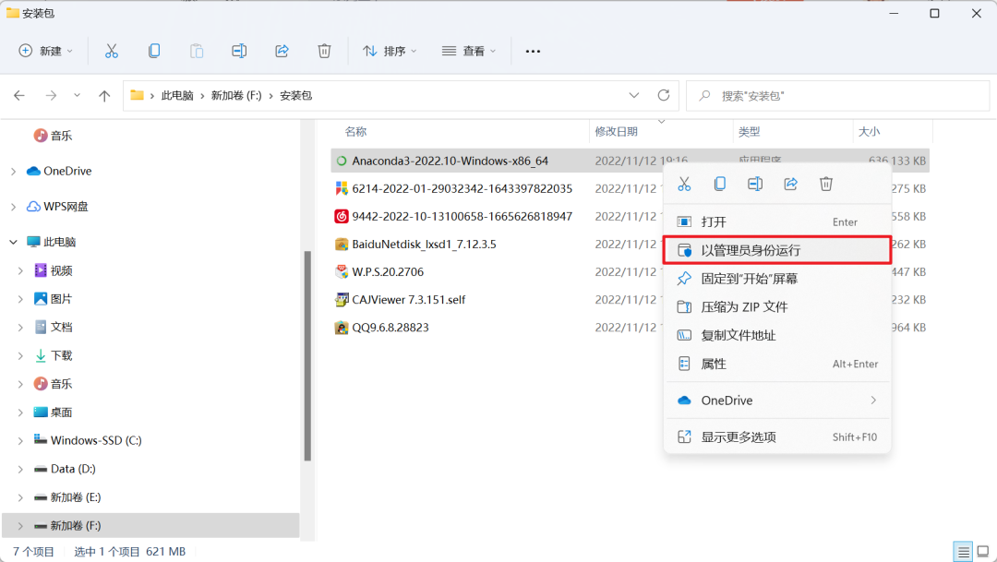Select 以管理员身份运行 in the context menu
Viewport: 997px width, 562px height.
777,250
